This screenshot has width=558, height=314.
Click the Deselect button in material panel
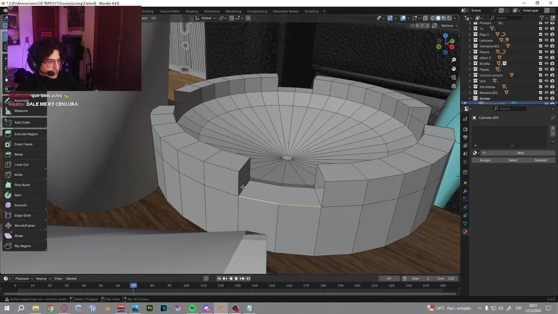pyautogui.click(x=541, y=160)
